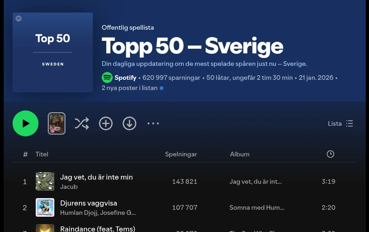
Task: Add playlist to Your Library
Action: click(x=106, y=123)
